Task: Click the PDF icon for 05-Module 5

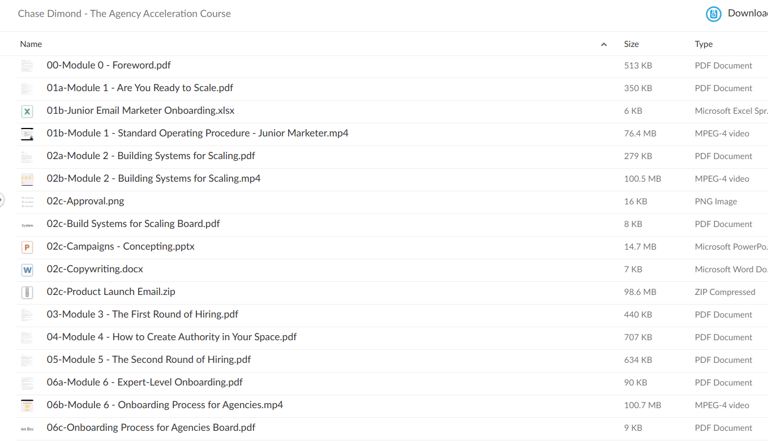Action: [x=27, y=361]
